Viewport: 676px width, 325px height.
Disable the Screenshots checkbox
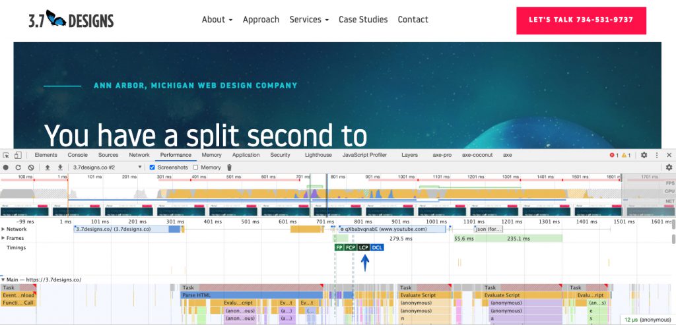pos(153,167)
